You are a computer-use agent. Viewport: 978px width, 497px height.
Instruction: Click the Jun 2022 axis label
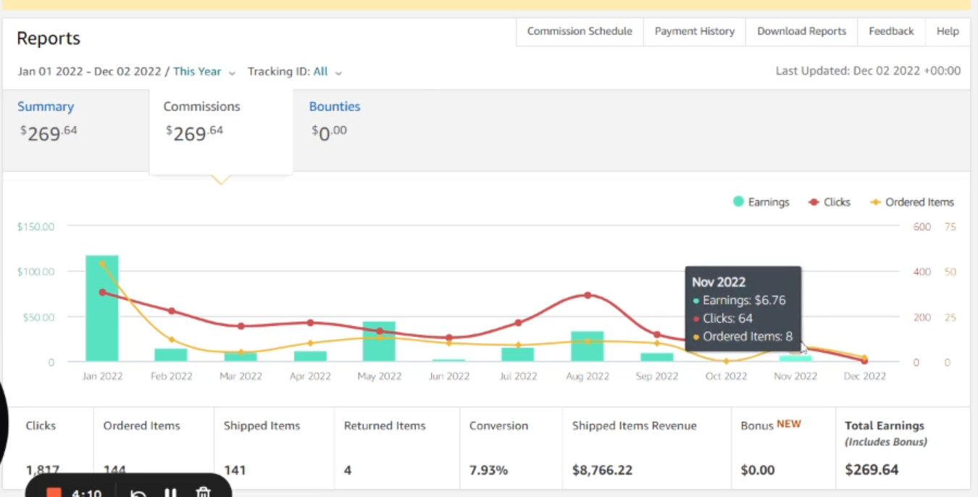tap(448, 376)
